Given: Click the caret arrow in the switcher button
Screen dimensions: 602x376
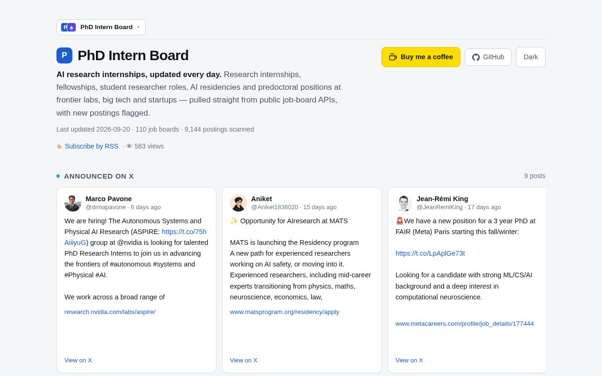Looking at the screenshot, I should point(138,27).
